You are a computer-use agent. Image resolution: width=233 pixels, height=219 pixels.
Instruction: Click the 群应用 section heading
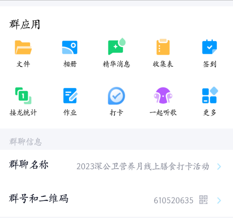pyautogui.click(x=25, y=24)
